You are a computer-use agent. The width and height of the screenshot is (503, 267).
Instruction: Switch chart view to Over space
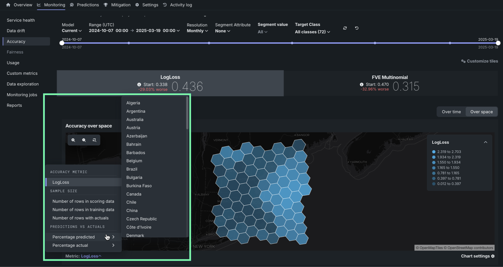coord(481,112)
